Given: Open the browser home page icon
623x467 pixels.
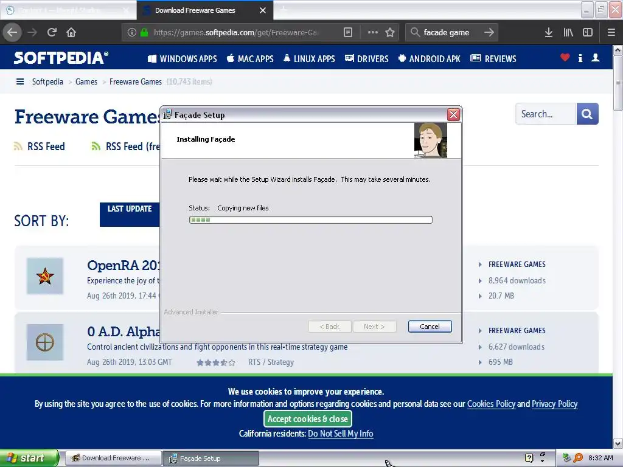Looking at the screenshot, I should [x=71, y=32].
